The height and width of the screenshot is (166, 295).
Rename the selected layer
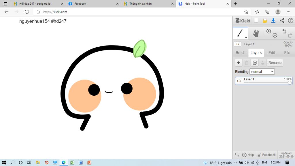tap(275, 63)
